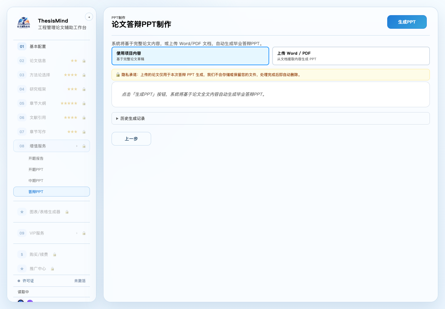Click the lock icon on 研究框架 row
The height and width of the screenshot is (309, 445).
[84, 89]
